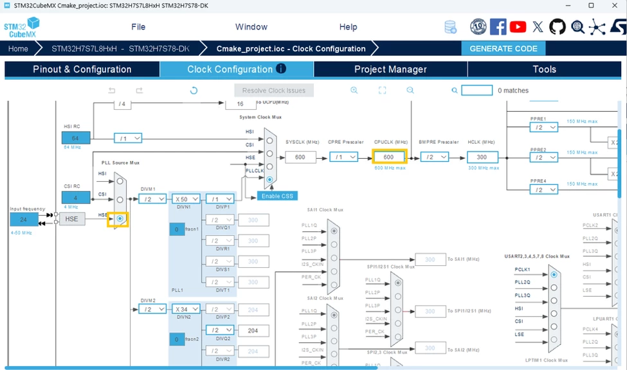The height and width of the screenshot is (370, 627).
Task: Open the GitHub icon link
Action: pyautogui.click(x=557, y=27)
